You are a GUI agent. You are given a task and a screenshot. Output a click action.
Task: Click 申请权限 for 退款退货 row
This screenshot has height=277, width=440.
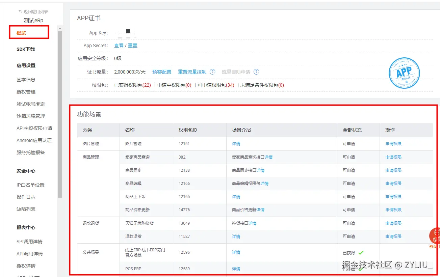tap(393, 237)
